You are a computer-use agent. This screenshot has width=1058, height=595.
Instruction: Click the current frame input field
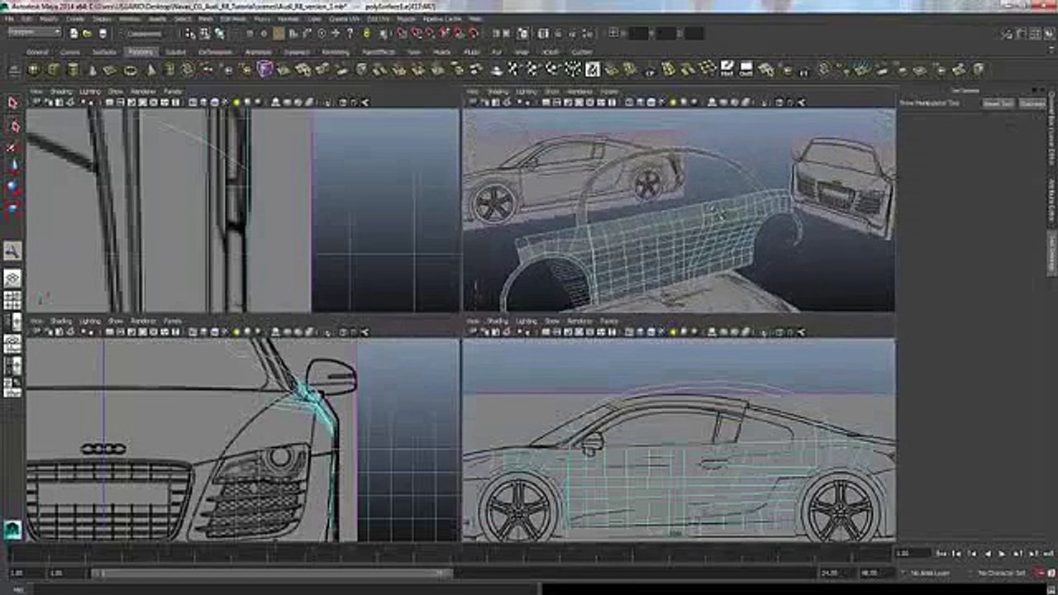click(913, 553)
